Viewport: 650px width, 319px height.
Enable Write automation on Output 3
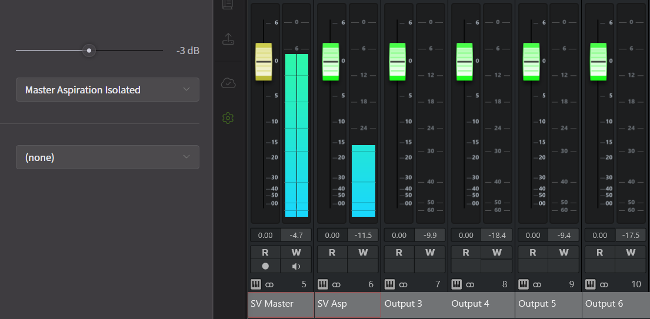pyautogui.click(x=430, y=253)
